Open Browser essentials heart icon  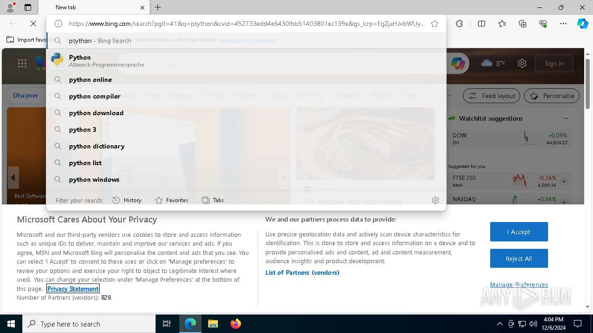(x=543, y=24)
